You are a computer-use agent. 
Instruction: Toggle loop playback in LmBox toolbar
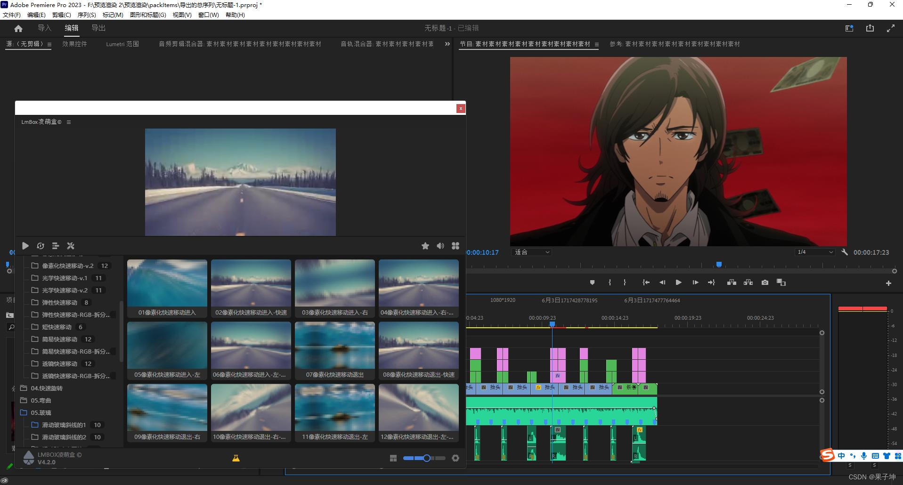(x=41, y=246)
